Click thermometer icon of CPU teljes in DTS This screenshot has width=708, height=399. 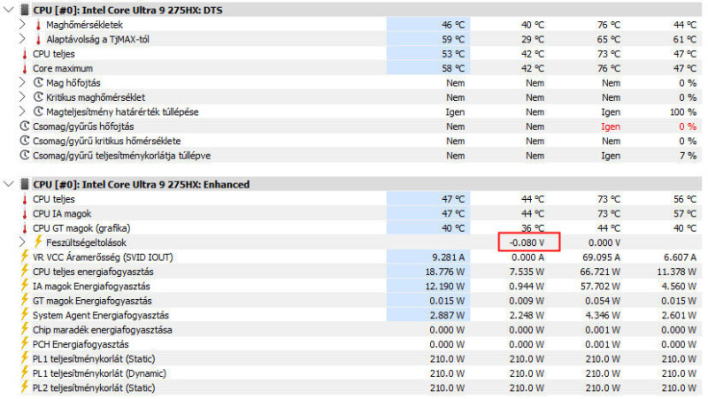[25, 54]
